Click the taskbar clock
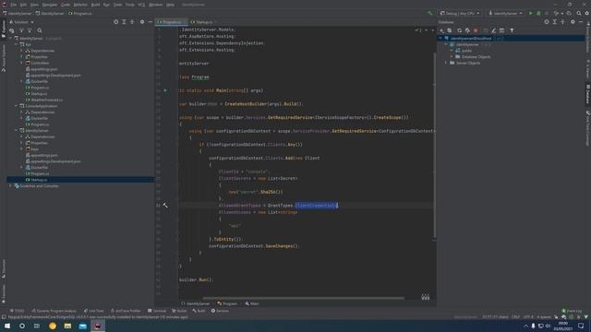Viewport: 591px width, 332px height. click(562, 326)
